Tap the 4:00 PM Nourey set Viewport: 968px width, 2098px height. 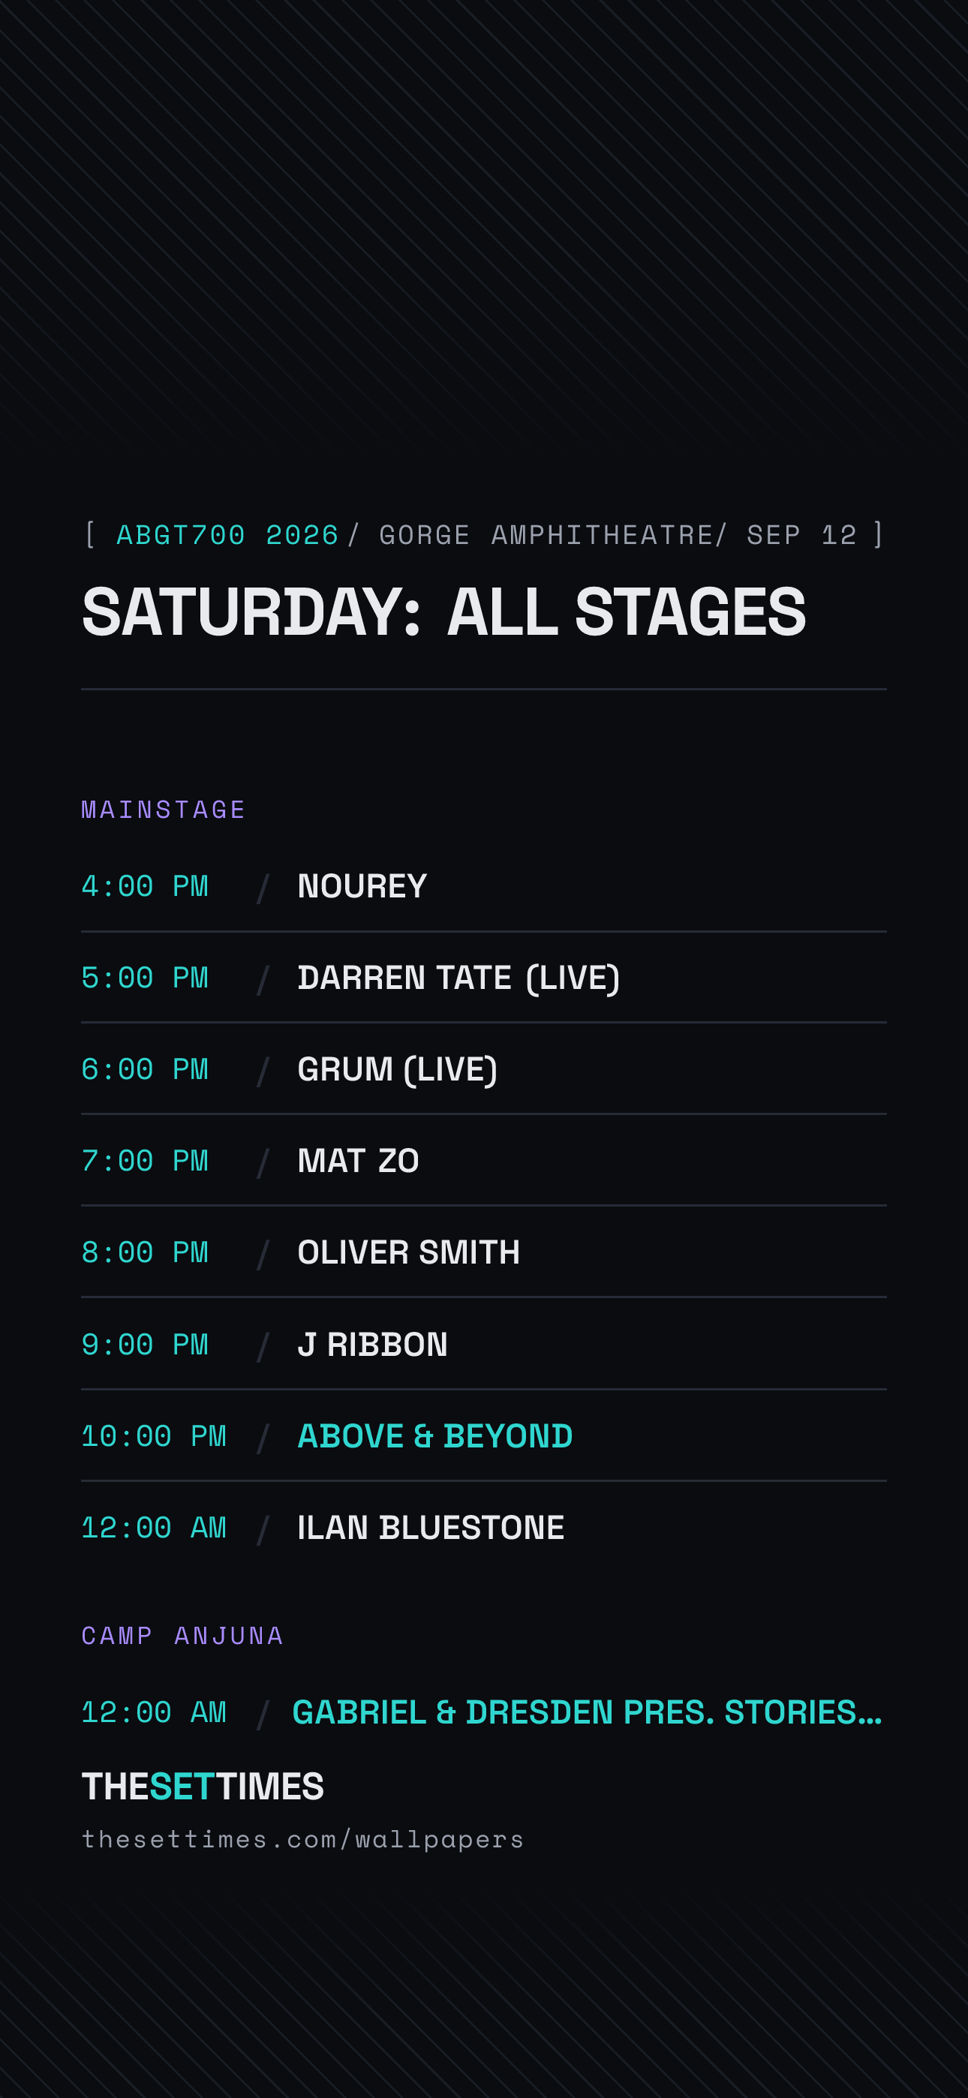coord(484,886)
